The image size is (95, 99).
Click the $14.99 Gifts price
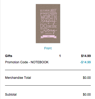(x=86, y=56)
